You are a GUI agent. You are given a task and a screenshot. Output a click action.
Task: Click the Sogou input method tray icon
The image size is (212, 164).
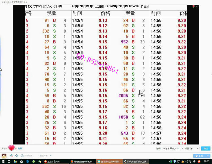(x=199, y=162)
